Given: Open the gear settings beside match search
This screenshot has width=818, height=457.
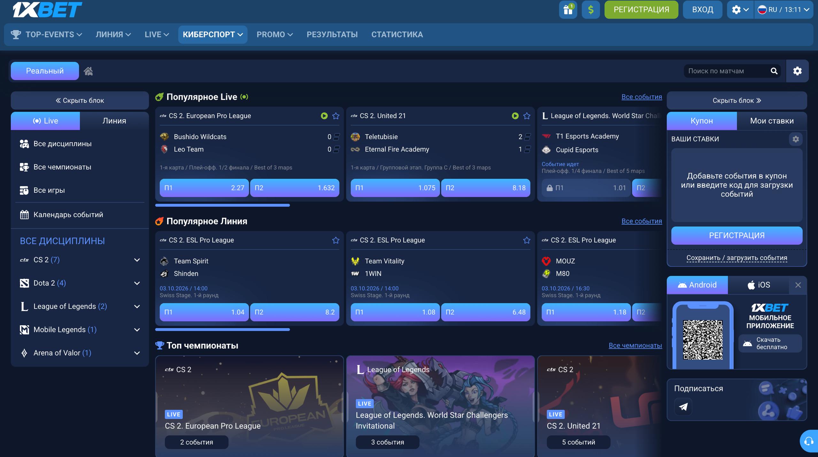Looking at the screenshot, I should (797, 71).
